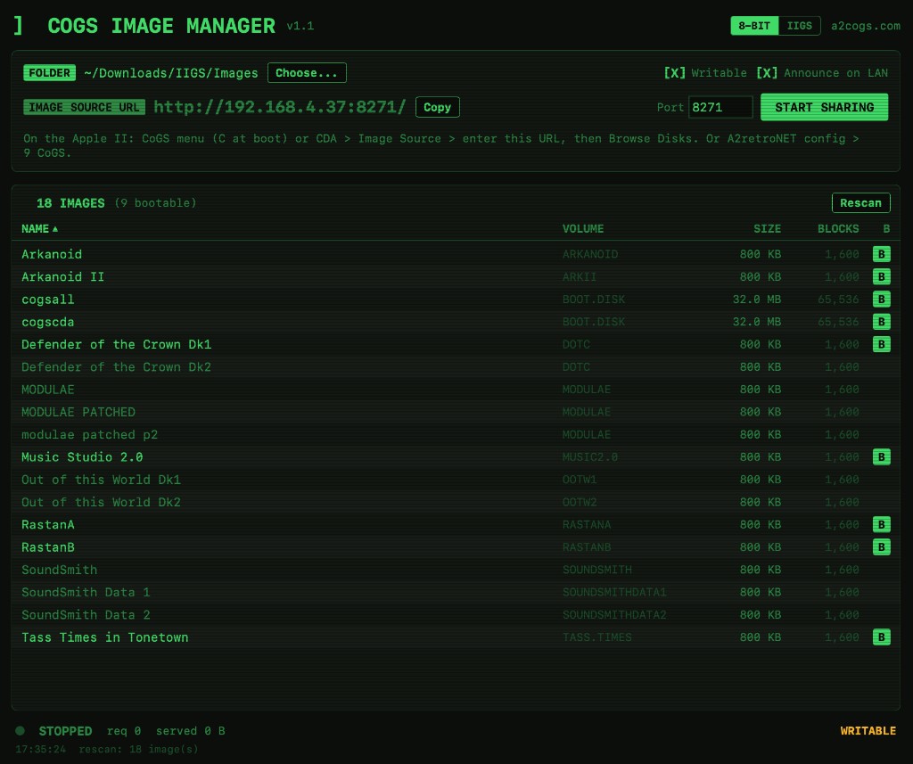Viewport: 913px width, 764px height.
Task: Click the v1.1 version label
Action: pos(300,26)
